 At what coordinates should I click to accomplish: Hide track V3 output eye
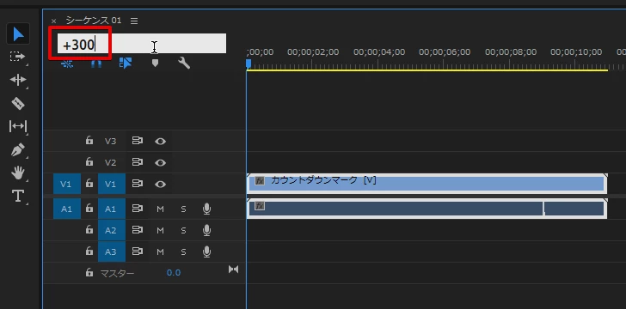pos(161,141)
